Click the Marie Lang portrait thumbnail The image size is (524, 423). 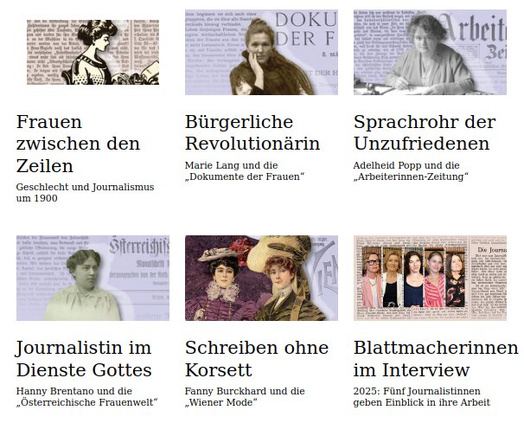pos(261,52)
